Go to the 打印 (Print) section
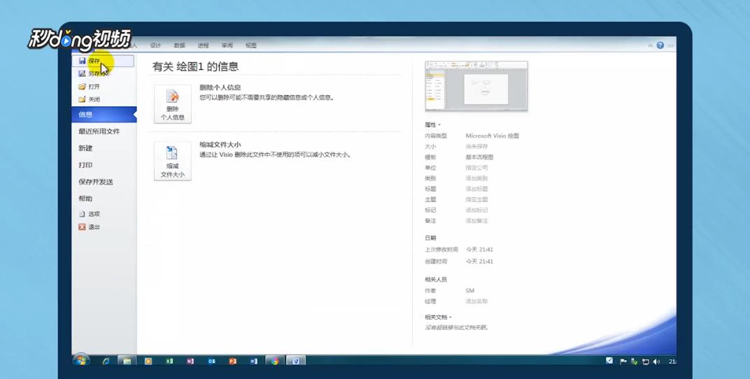This screenshot has height=379, width=750. click(85, 165)
